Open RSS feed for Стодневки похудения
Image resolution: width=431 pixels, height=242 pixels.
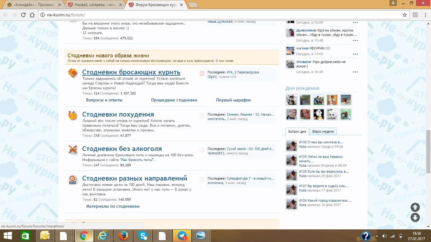(x=202, y=116)
